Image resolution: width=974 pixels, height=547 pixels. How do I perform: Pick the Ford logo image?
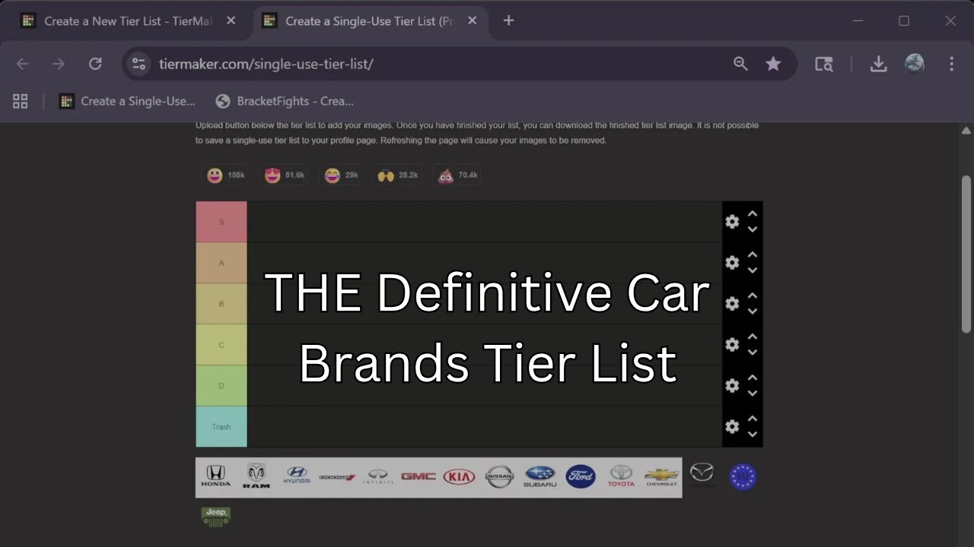click(581, 476)
